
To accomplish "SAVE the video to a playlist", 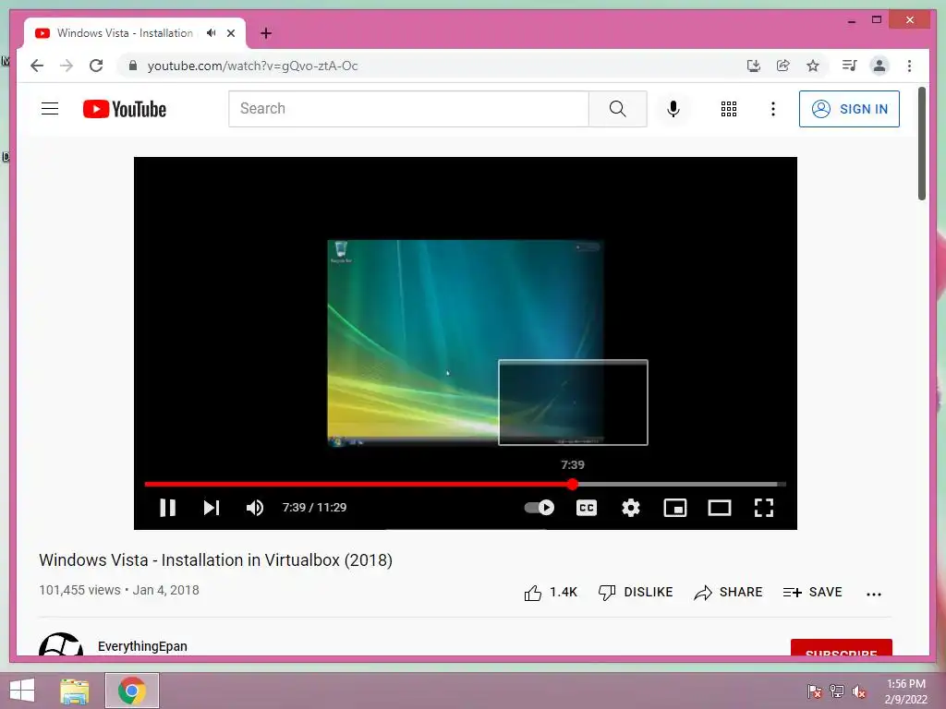I will coord(812,593).
